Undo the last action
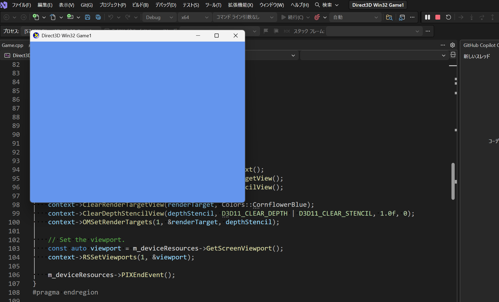499x302 pixels. click(x=111, y=17)
